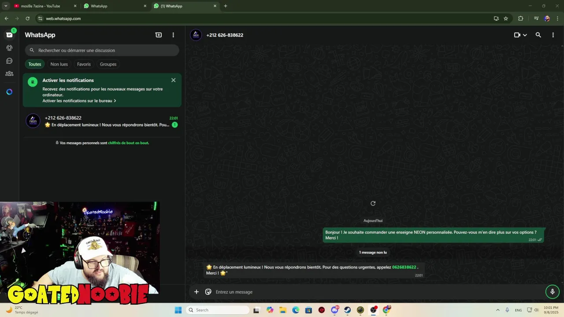Image resolution: width=564 pixels, height=317 pixels.
Task: Select the 'Non lues' filter chip
Action: click(x=59, y=64)
